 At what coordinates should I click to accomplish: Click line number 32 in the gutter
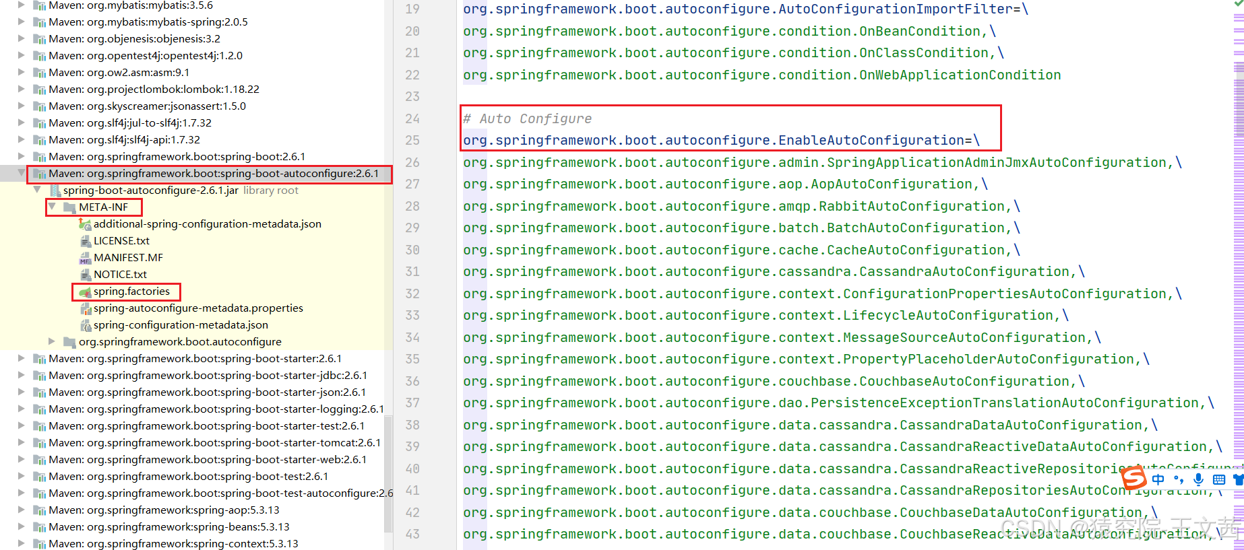412,294
